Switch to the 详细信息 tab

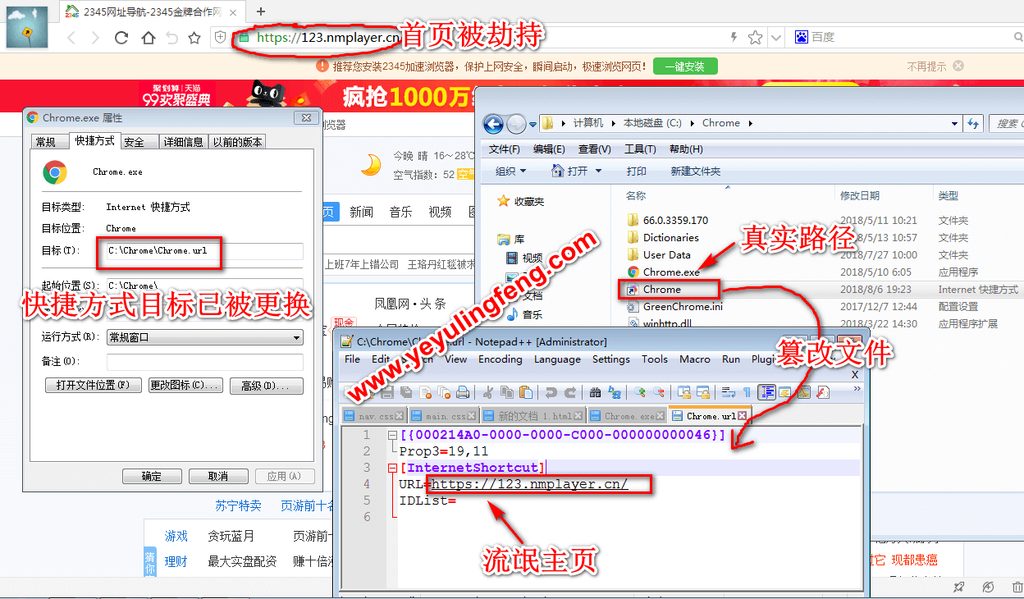click(x=183, y=142)
